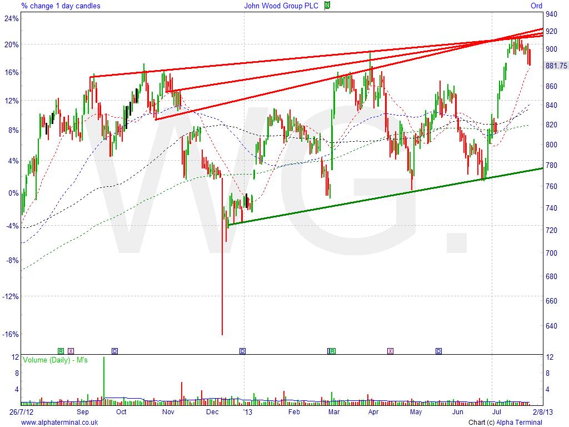Click the green N news icon beside the title
569x427 pixels.
[x=328, y=6]
